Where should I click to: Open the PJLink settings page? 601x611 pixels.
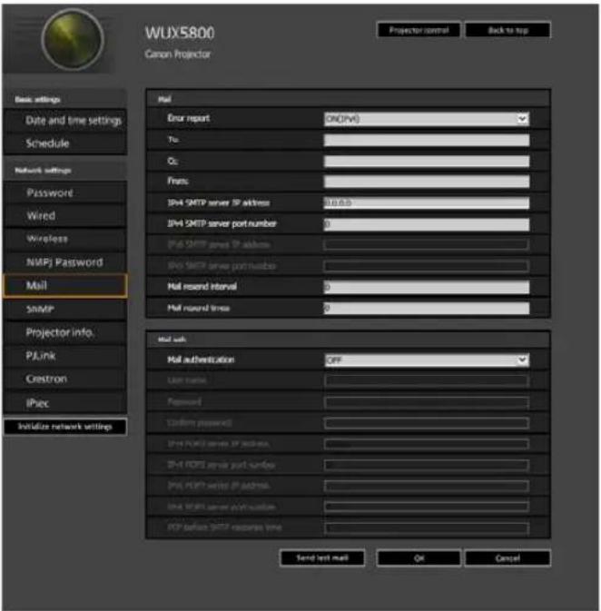[64, 355]
